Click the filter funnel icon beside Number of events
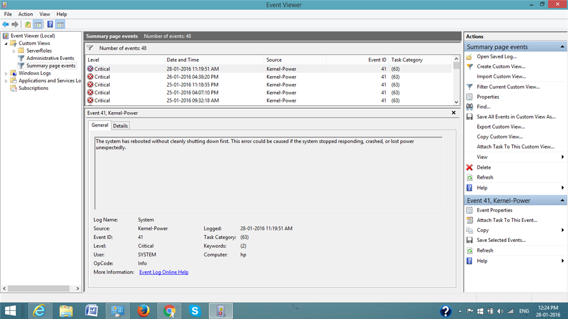The width and height of the screenshot is (568, 319). coord(90,48)
